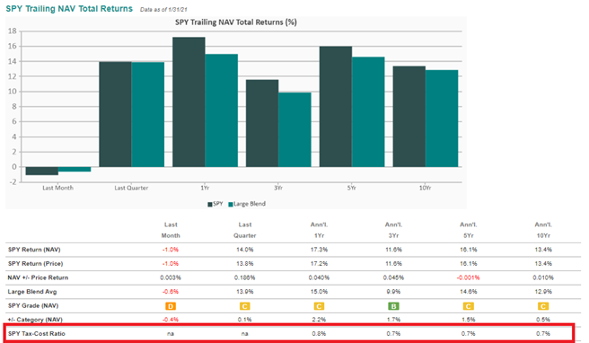The height and width of the screenshot is (343, 589).
Task: Click the SPY Tax-Cost Ratio row label
Action: (37, 334)
